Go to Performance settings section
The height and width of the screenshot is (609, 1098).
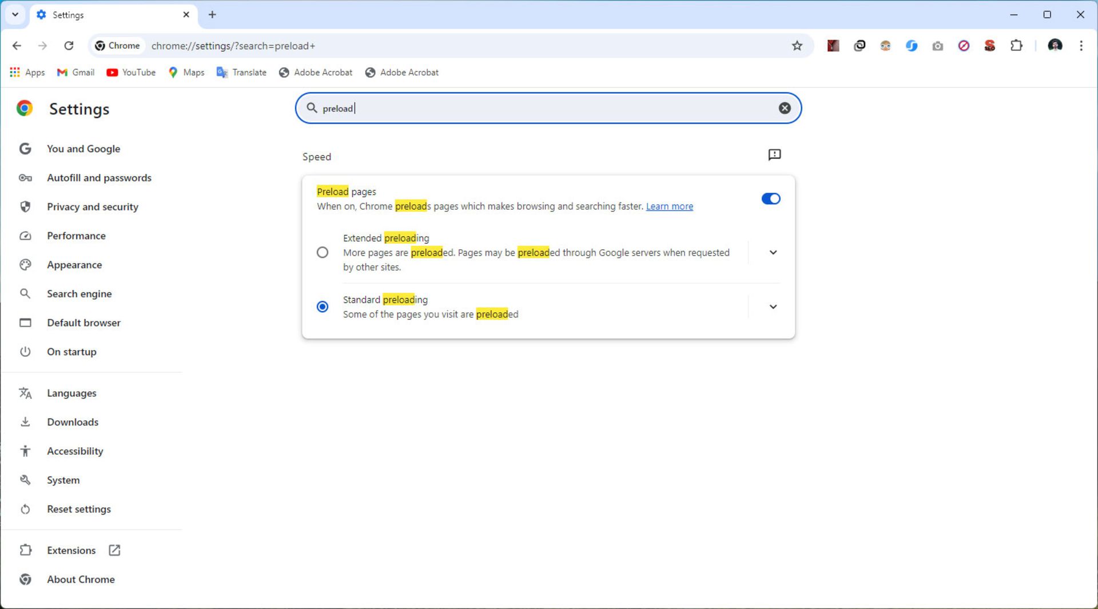76,236
